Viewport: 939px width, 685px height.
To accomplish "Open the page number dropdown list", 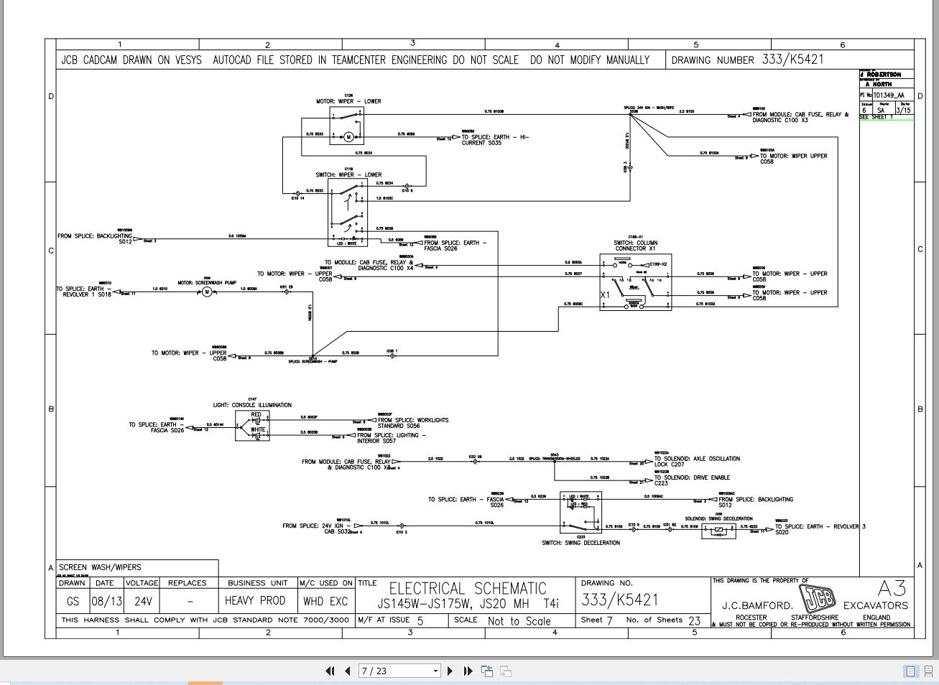I will 436,671.
